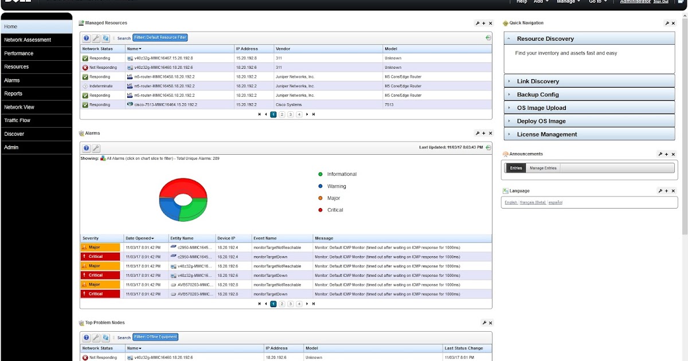This screenshot has height=361, width=688.
Task: Sign out using the Sign Out link
Action: pos(660,2)
